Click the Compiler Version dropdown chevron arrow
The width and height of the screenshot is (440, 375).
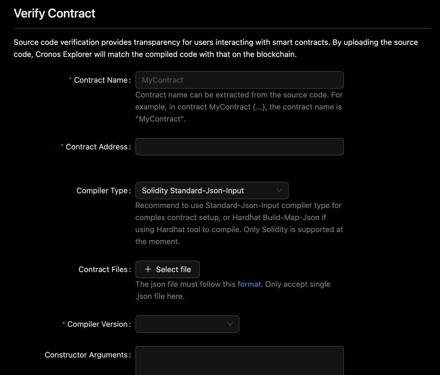coord(230,324)
